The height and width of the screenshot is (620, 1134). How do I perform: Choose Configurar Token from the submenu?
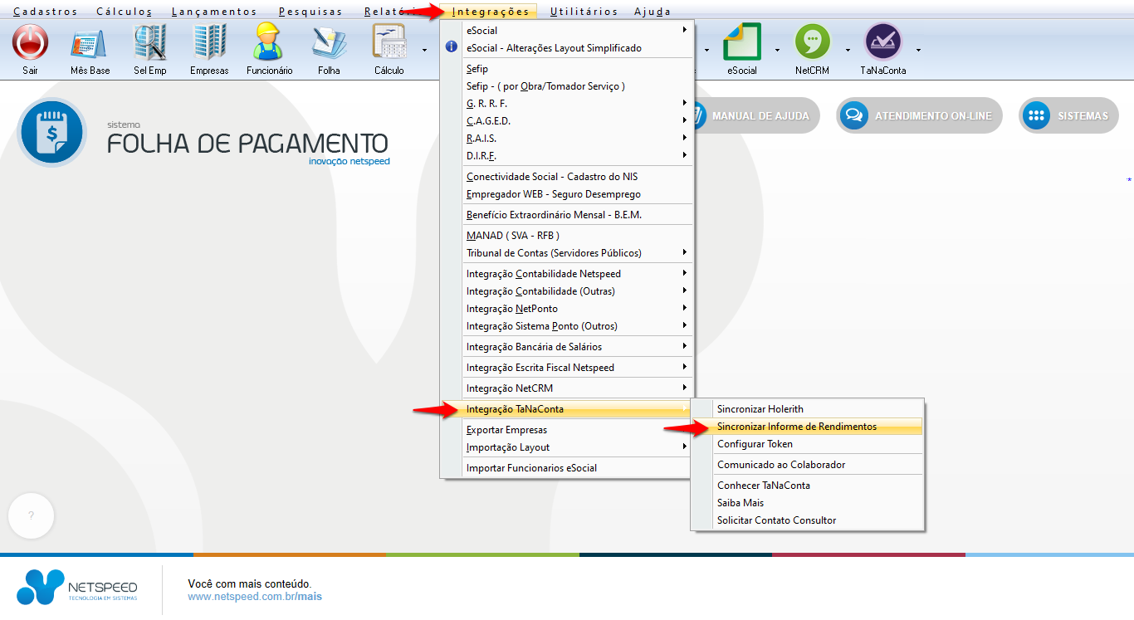[755, 444]
